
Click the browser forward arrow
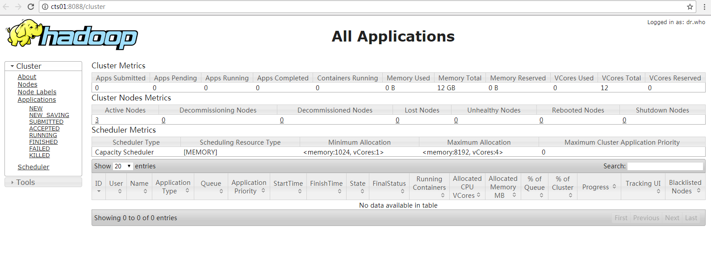click(x=18, y=7)
